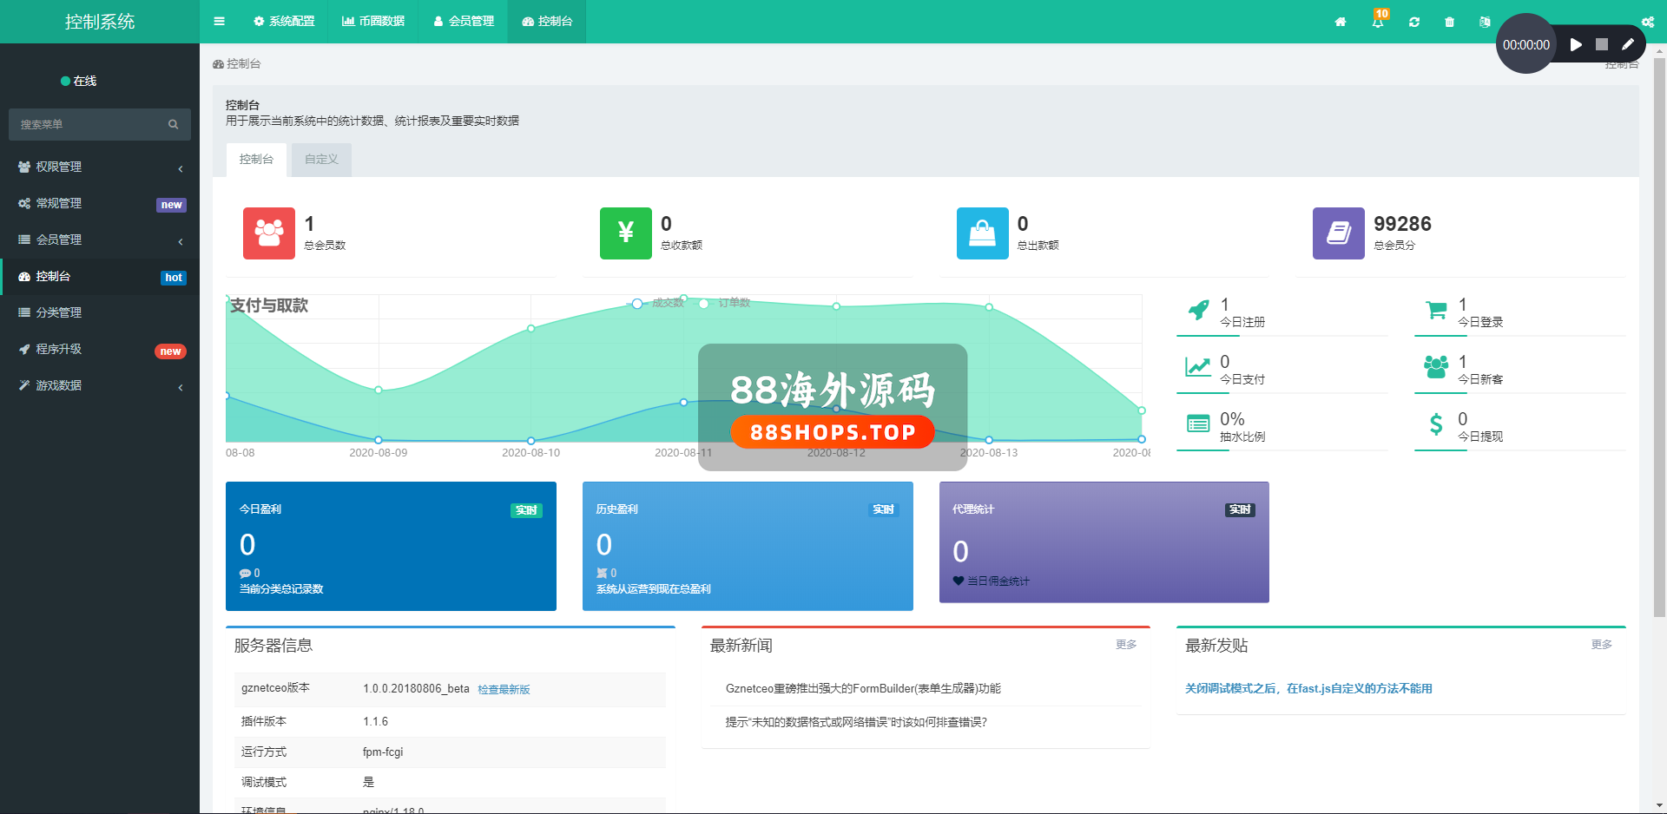Toggle the sidebar hamburger menu
This screenshot has width=1667, height=814.
tap(219, 22)
